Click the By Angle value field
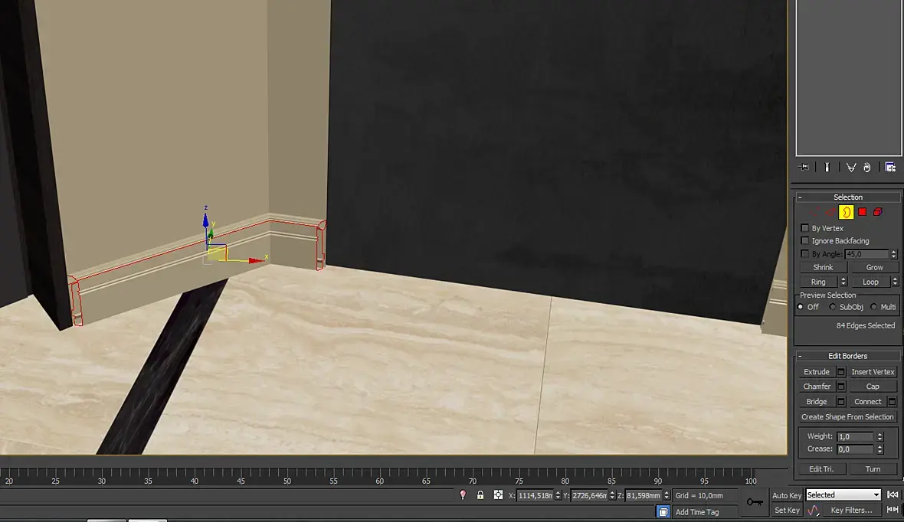 tap(867, 254)
